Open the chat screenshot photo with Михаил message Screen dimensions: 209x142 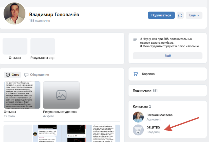pos(47,133)
